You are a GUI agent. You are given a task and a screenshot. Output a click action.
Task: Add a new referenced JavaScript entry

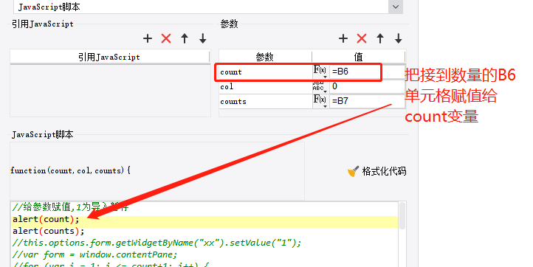[x=148, y=38]
